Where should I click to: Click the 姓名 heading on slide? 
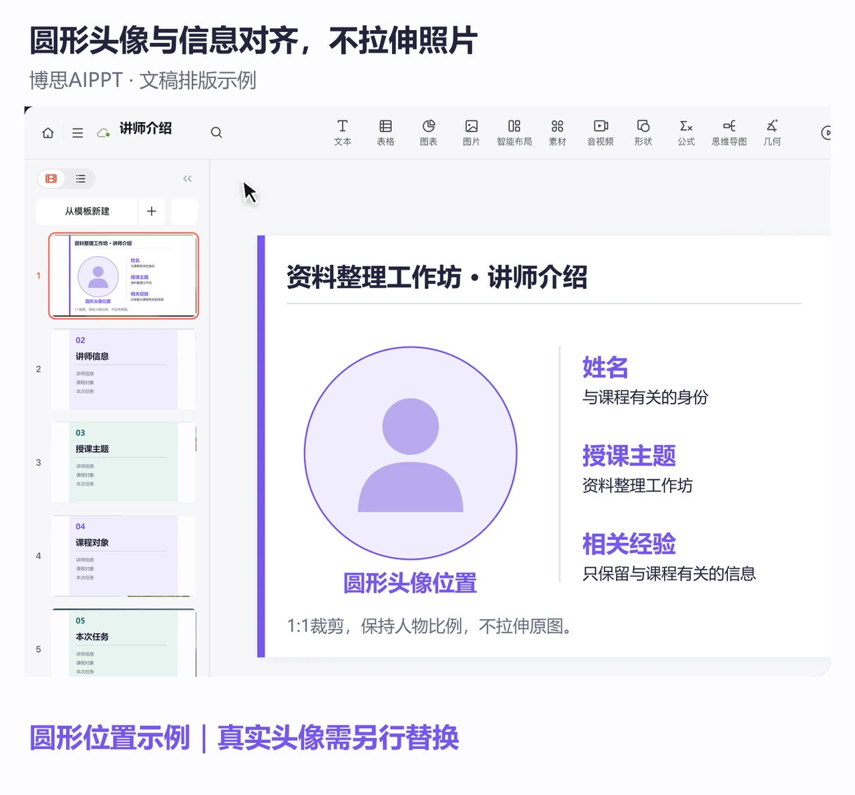[605, 367]
